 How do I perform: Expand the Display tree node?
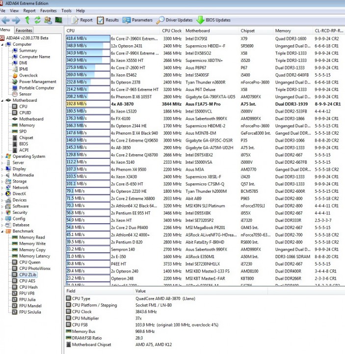pyautogui.click(x=2, y=169)
